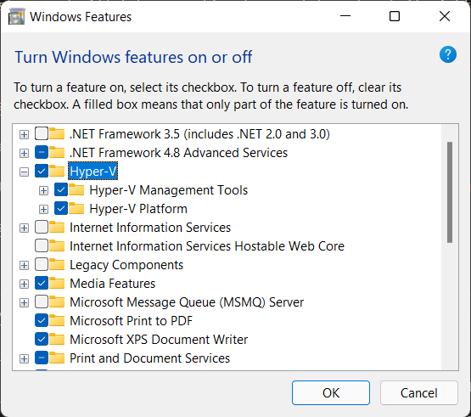Expand the .NET Framework 3.5 node
The image size is (471, 417).
[24, 134]
